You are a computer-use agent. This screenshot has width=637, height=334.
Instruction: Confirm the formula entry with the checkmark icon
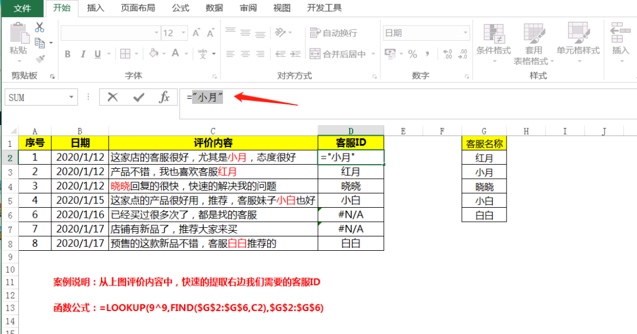click(139, 97)
